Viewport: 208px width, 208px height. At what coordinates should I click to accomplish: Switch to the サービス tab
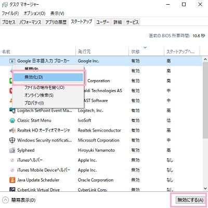pos(132,22)
